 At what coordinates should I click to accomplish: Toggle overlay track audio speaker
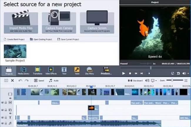[11, 113]
